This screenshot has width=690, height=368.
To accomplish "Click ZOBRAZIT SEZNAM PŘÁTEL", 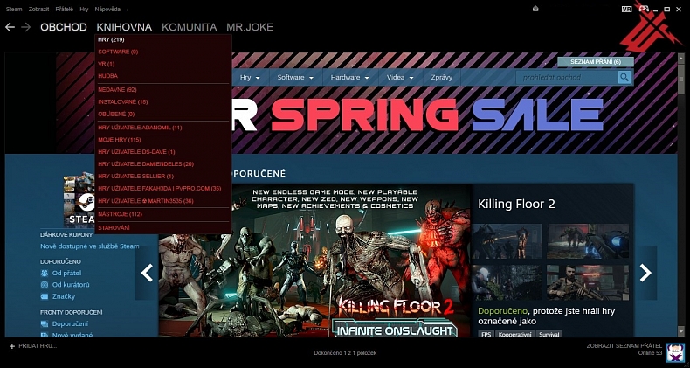I will point(624,346).
